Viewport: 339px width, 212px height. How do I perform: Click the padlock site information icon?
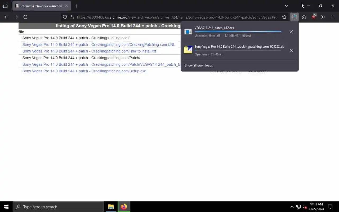point(72,17)
